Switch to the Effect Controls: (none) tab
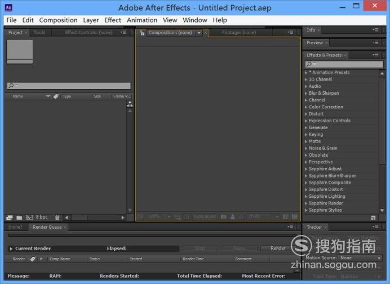Screen dimensions: 390x284 click(88, 33)
